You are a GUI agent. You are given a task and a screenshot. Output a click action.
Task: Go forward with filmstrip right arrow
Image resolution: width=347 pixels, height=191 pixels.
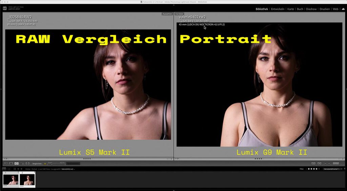tap(21, 169)
